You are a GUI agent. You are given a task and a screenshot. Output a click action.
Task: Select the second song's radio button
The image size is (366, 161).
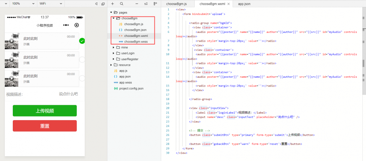82,60
